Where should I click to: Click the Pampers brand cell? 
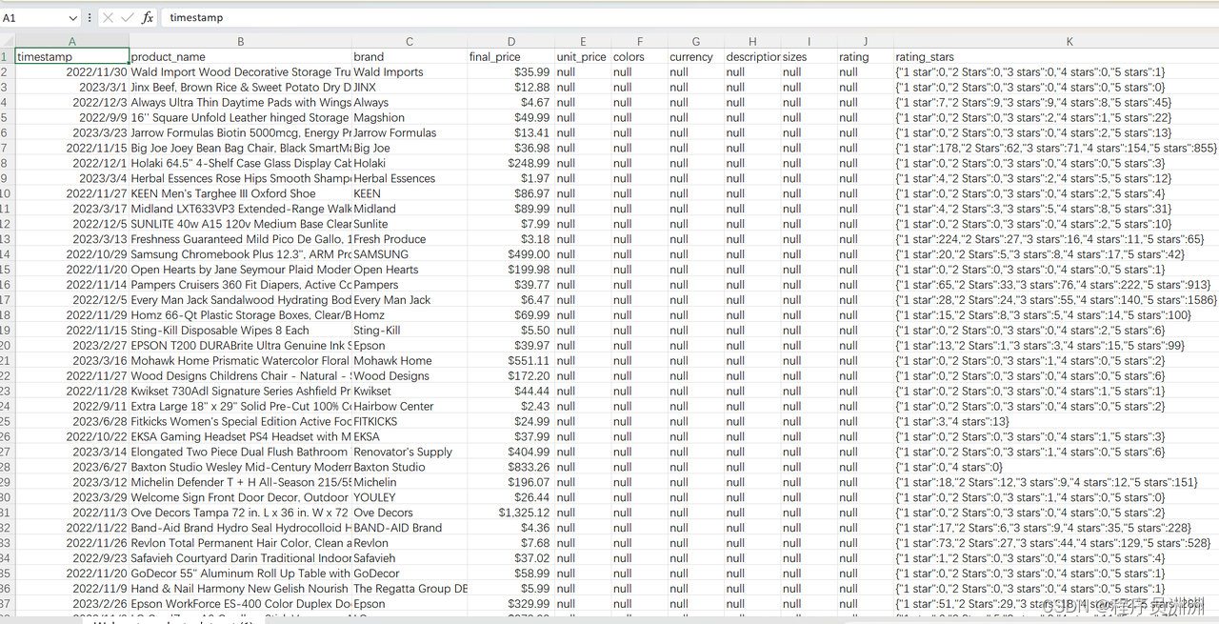click(410, 285)
